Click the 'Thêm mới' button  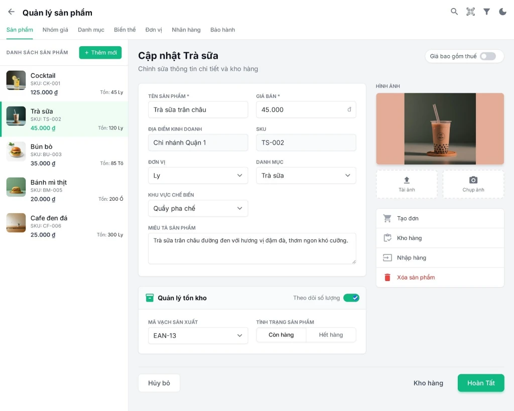pos(100,53)
